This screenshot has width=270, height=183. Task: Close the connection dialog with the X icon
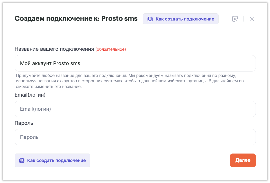point(252,19)
